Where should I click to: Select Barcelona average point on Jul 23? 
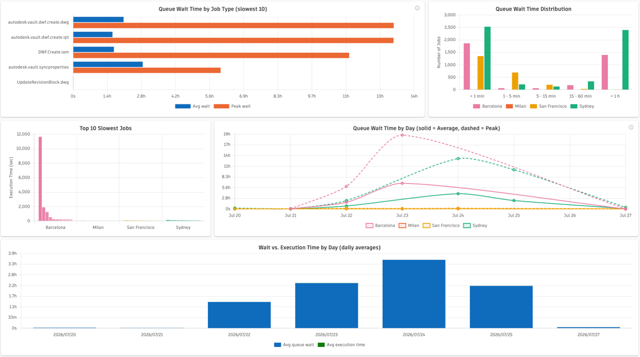point(402,183)
